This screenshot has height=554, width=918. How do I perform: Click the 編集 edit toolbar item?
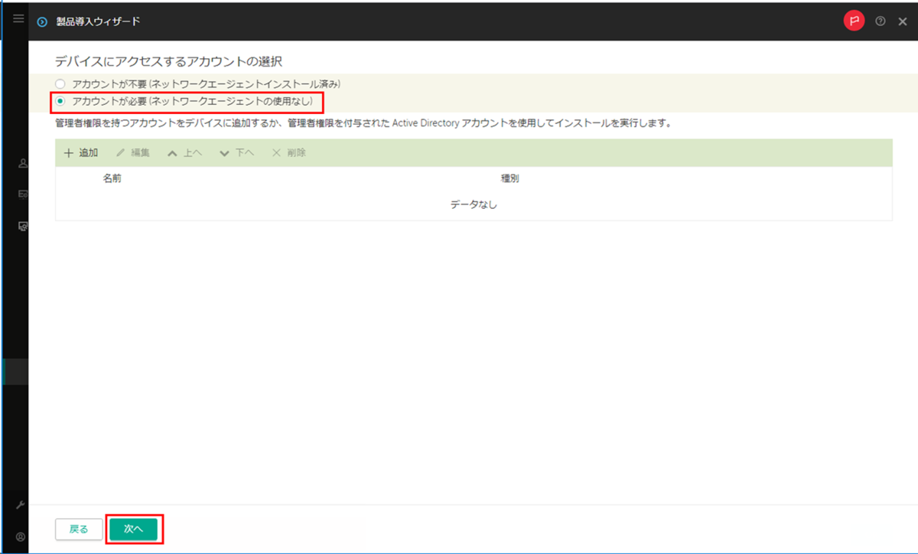[134, 152]
